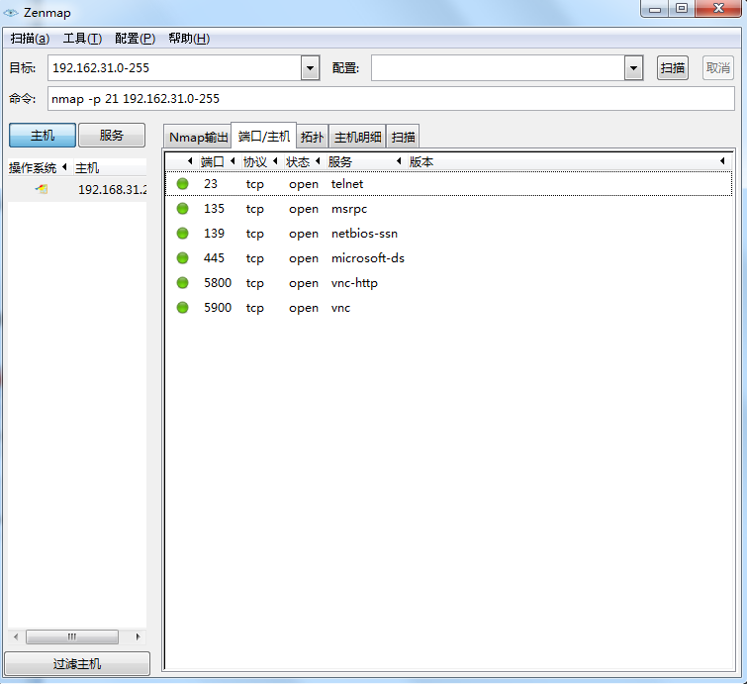Screen dimensions: 747x684
Task: Click the vnc-http service cell
Action: point(354,283)
